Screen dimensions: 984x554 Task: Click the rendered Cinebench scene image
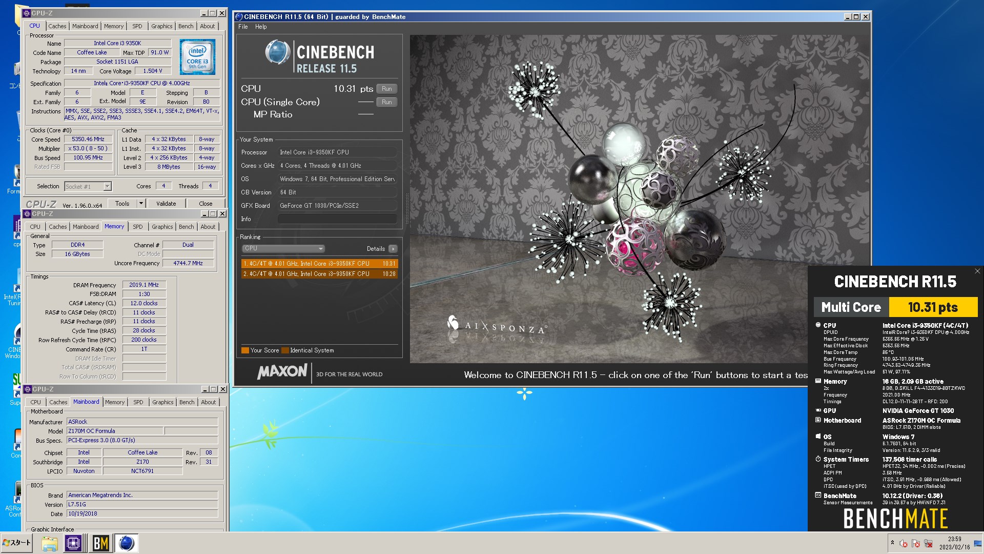point(640,199)
